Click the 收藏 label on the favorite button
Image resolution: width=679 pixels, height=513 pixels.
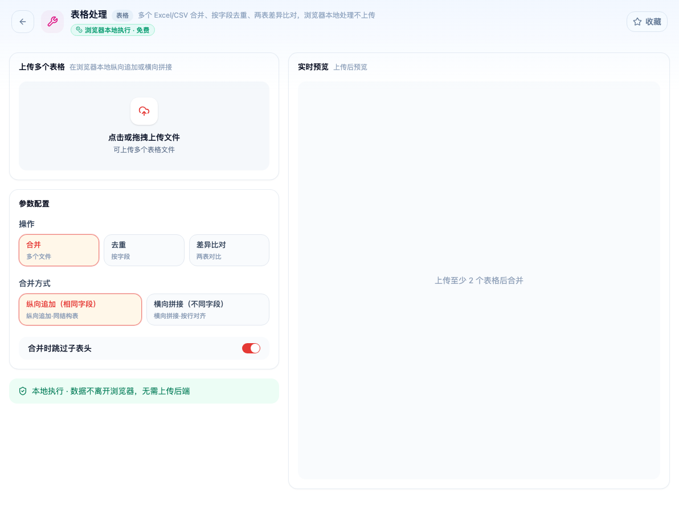click(653, 22)
